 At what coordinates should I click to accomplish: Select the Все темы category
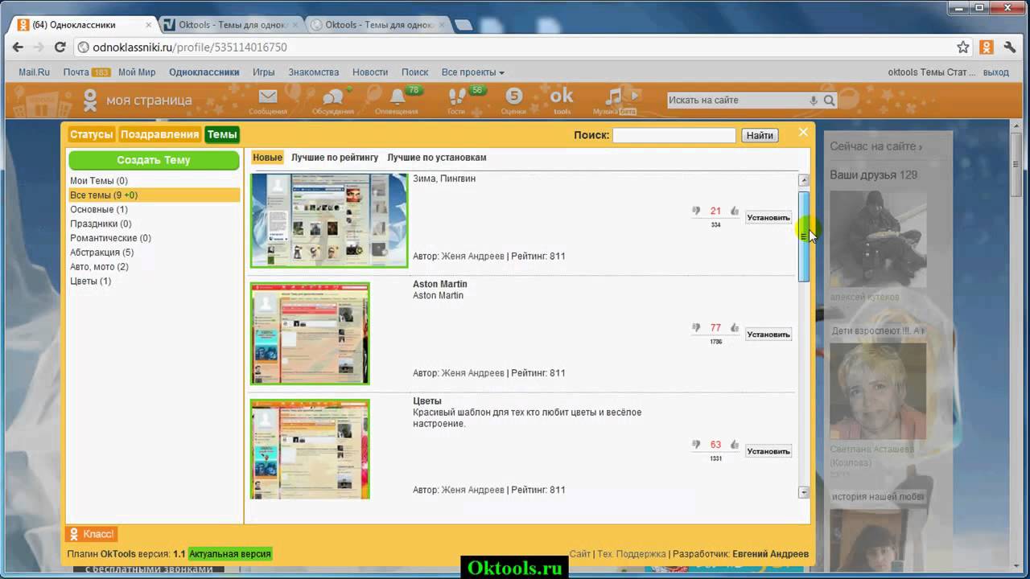154,195
